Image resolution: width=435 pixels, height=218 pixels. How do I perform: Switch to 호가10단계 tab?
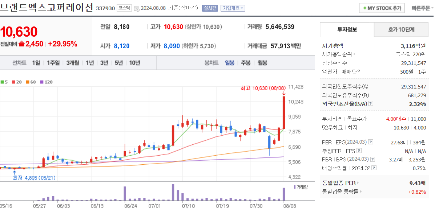click(x=401, y=29)
